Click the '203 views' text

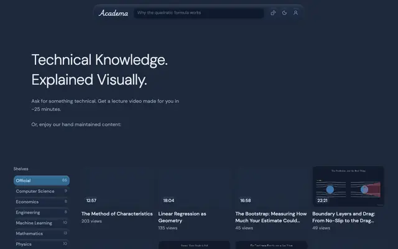91,222
